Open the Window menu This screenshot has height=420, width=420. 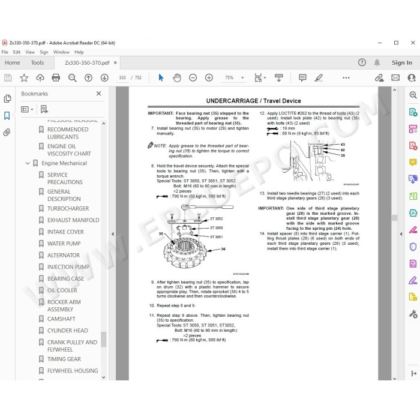pyautogui.click(x=61, y=52)
